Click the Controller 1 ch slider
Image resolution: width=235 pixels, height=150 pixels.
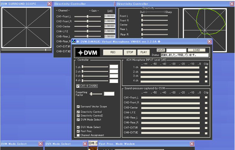pos(95,67)
